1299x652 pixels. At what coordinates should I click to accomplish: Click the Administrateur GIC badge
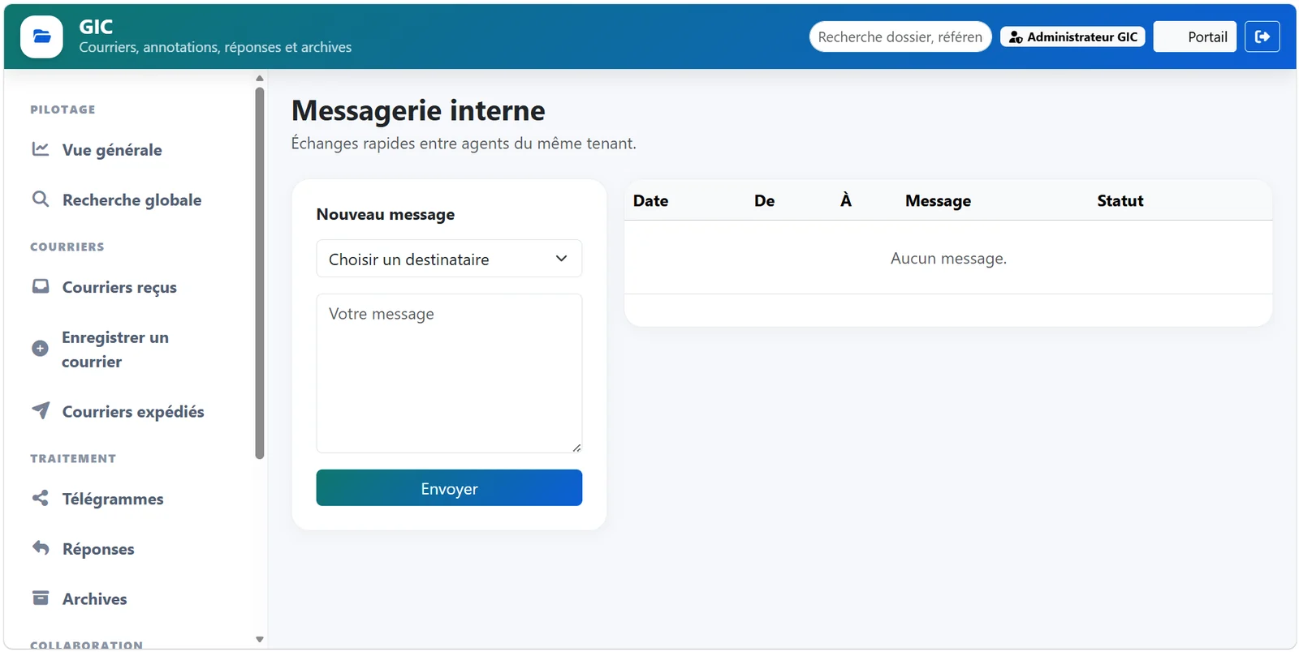pyautogui.click(x=1072, y=36)
